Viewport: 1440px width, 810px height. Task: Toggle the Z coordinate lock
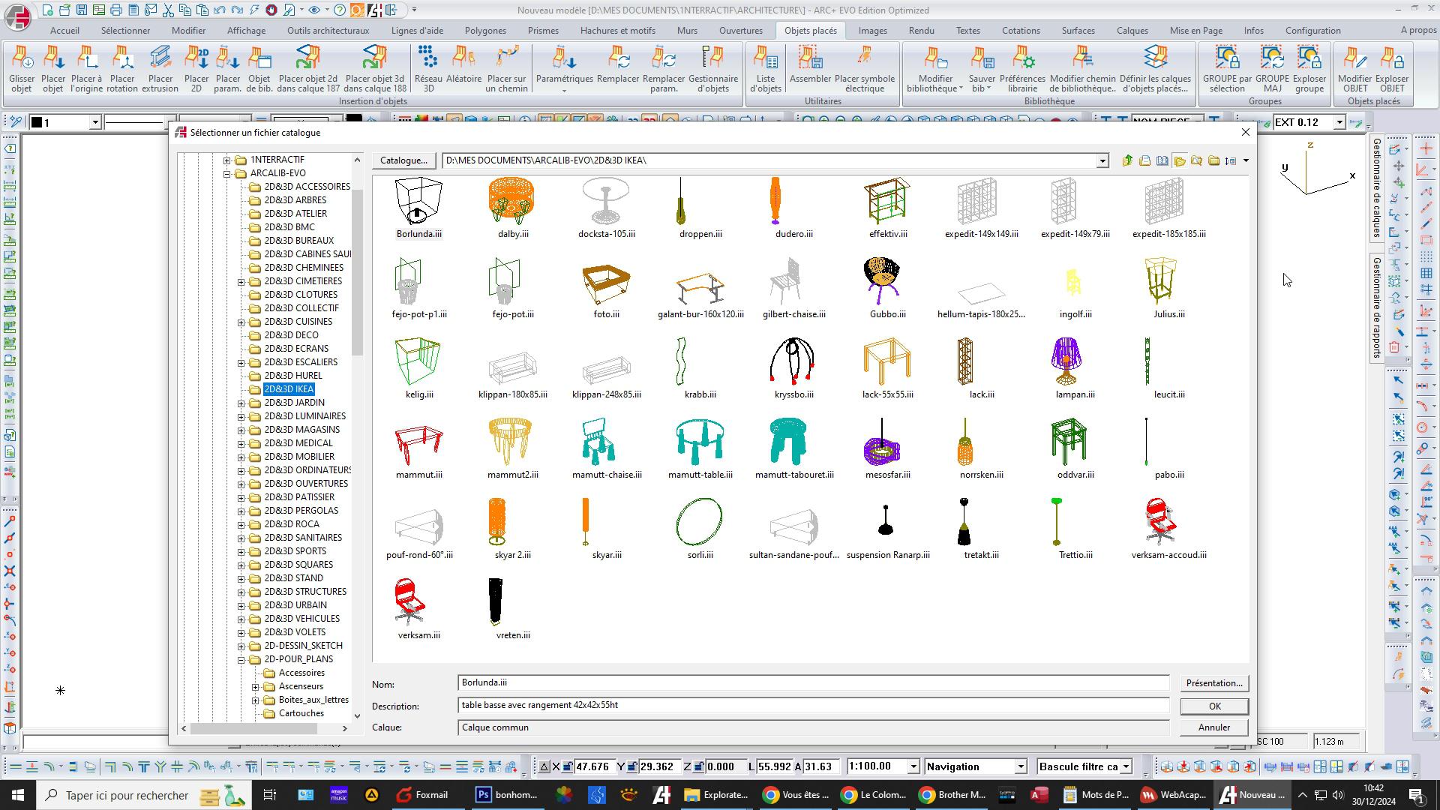tap(697, 766)
